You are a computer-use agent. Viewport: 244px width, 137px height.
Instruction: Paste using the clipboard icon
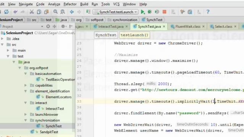pos(47,12)
